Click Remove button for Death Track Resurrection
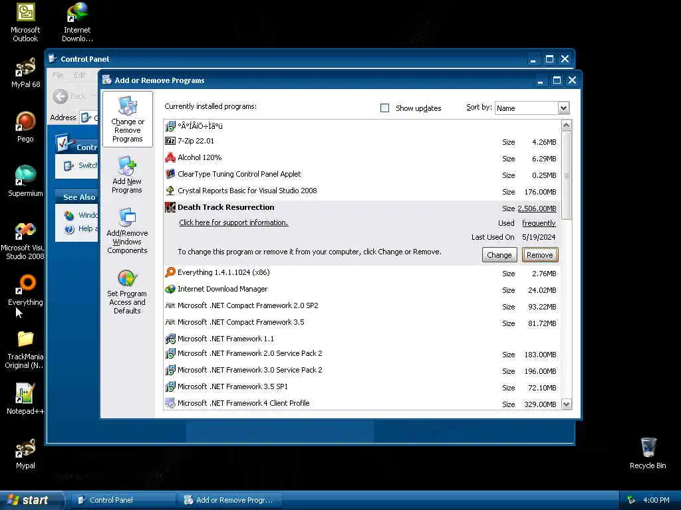 pyautogui.click(x=540, y=255)
